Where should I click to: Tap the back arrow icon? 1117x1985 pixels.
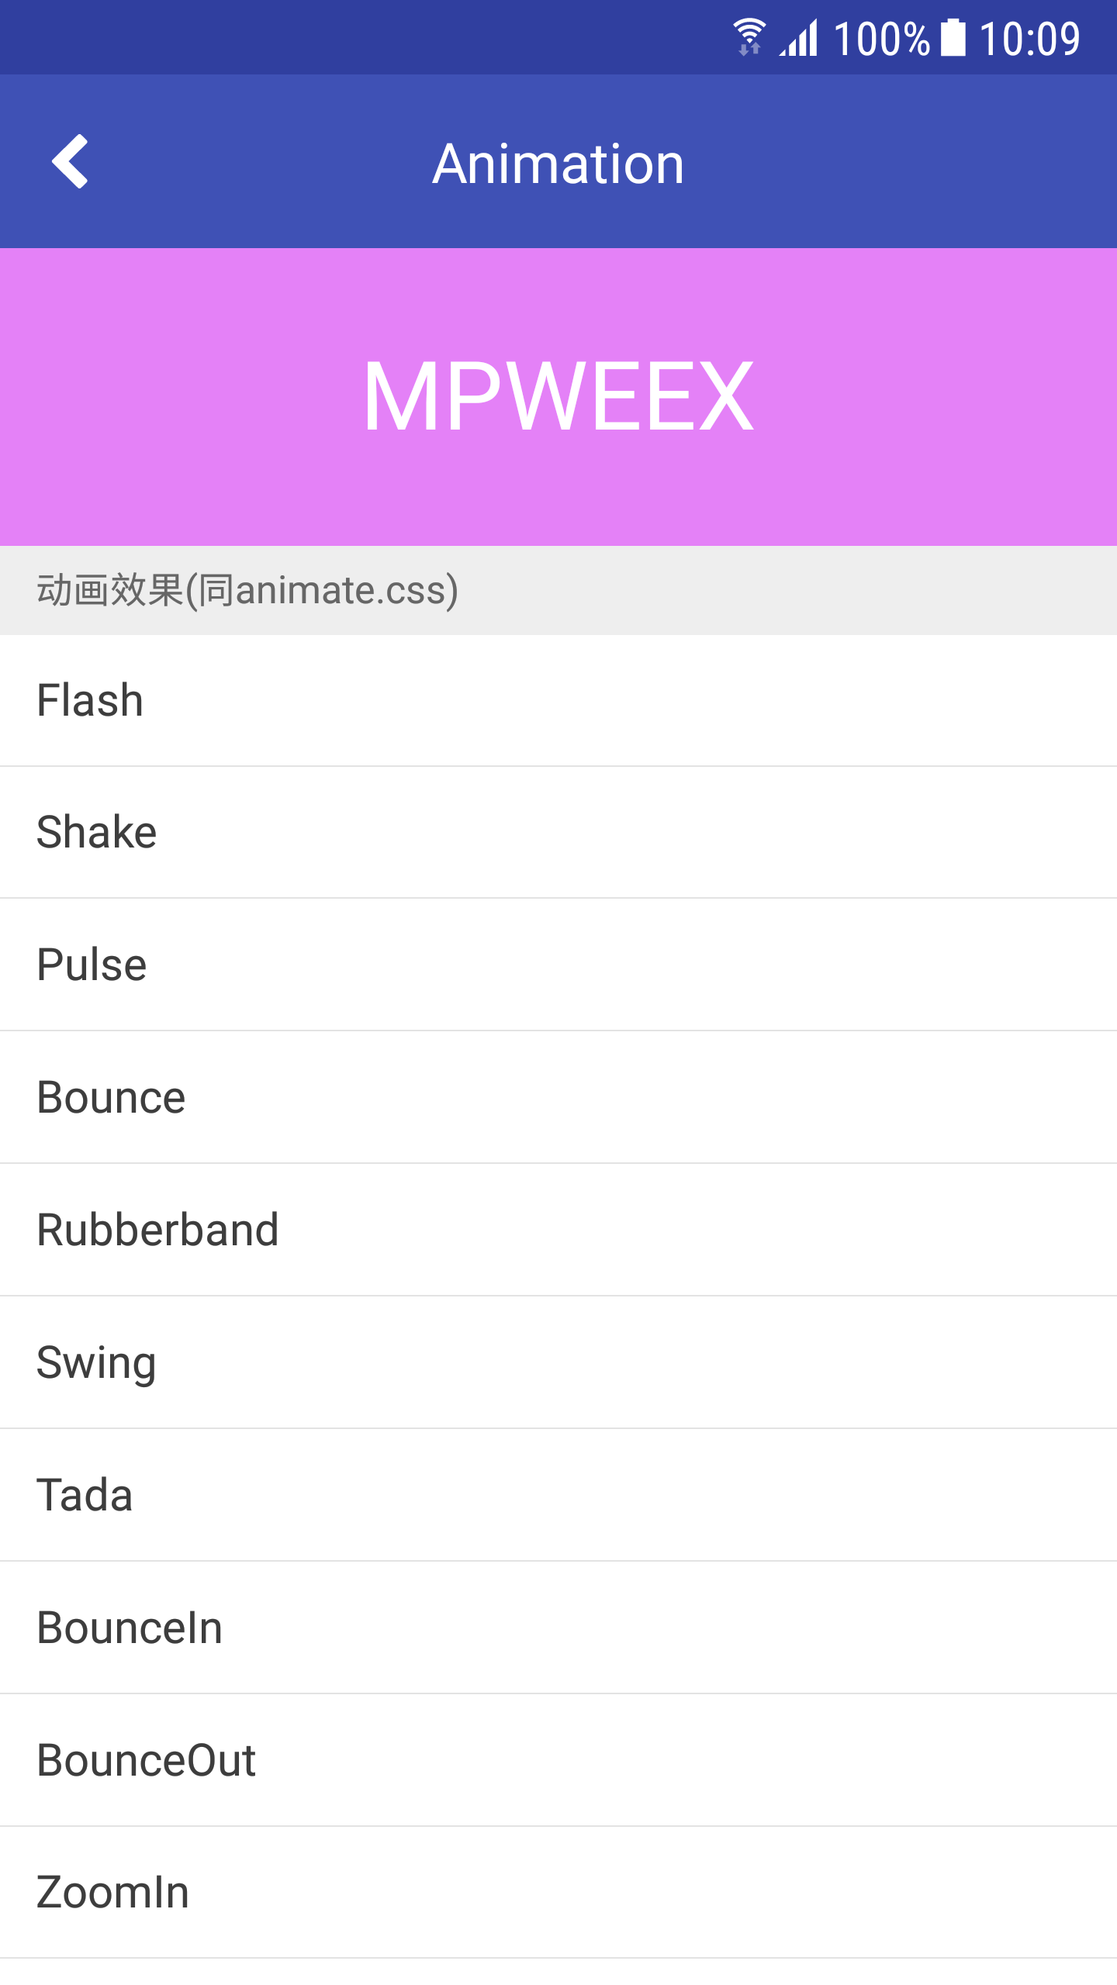click(71, 161)
